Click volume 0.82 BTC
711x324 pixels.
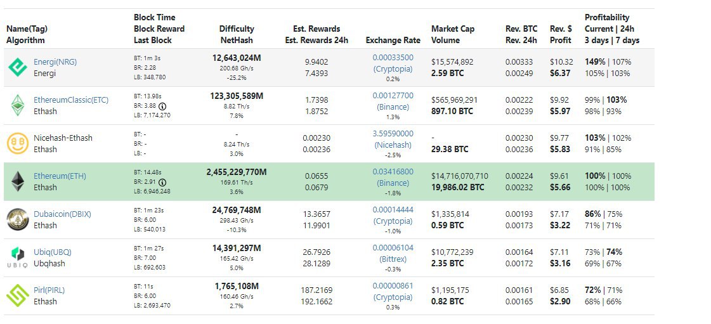click(448, 301)
